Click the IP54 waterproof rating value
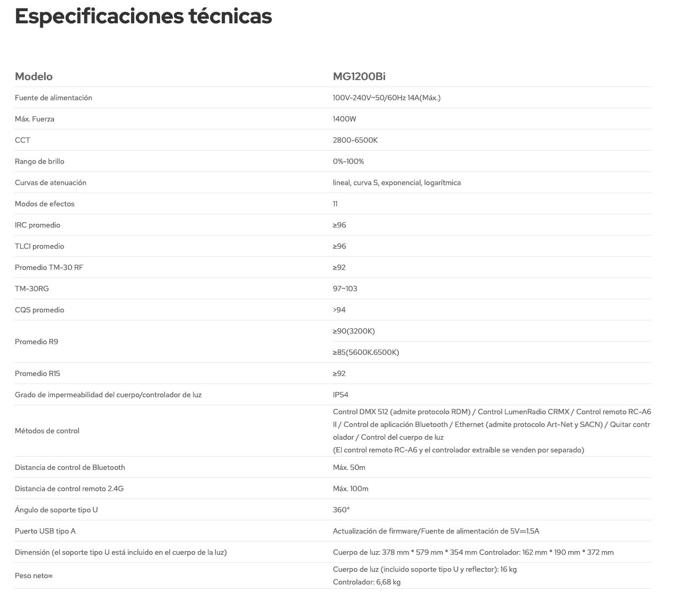 point(341,395)
